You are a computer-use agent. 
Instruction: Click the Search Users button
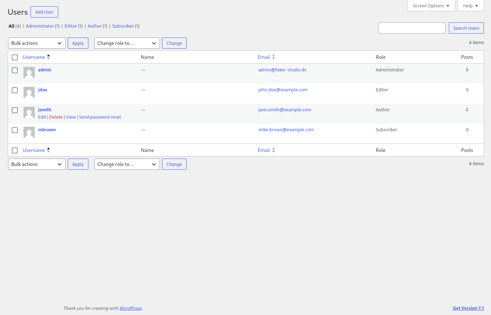click(x=466, y=28)
